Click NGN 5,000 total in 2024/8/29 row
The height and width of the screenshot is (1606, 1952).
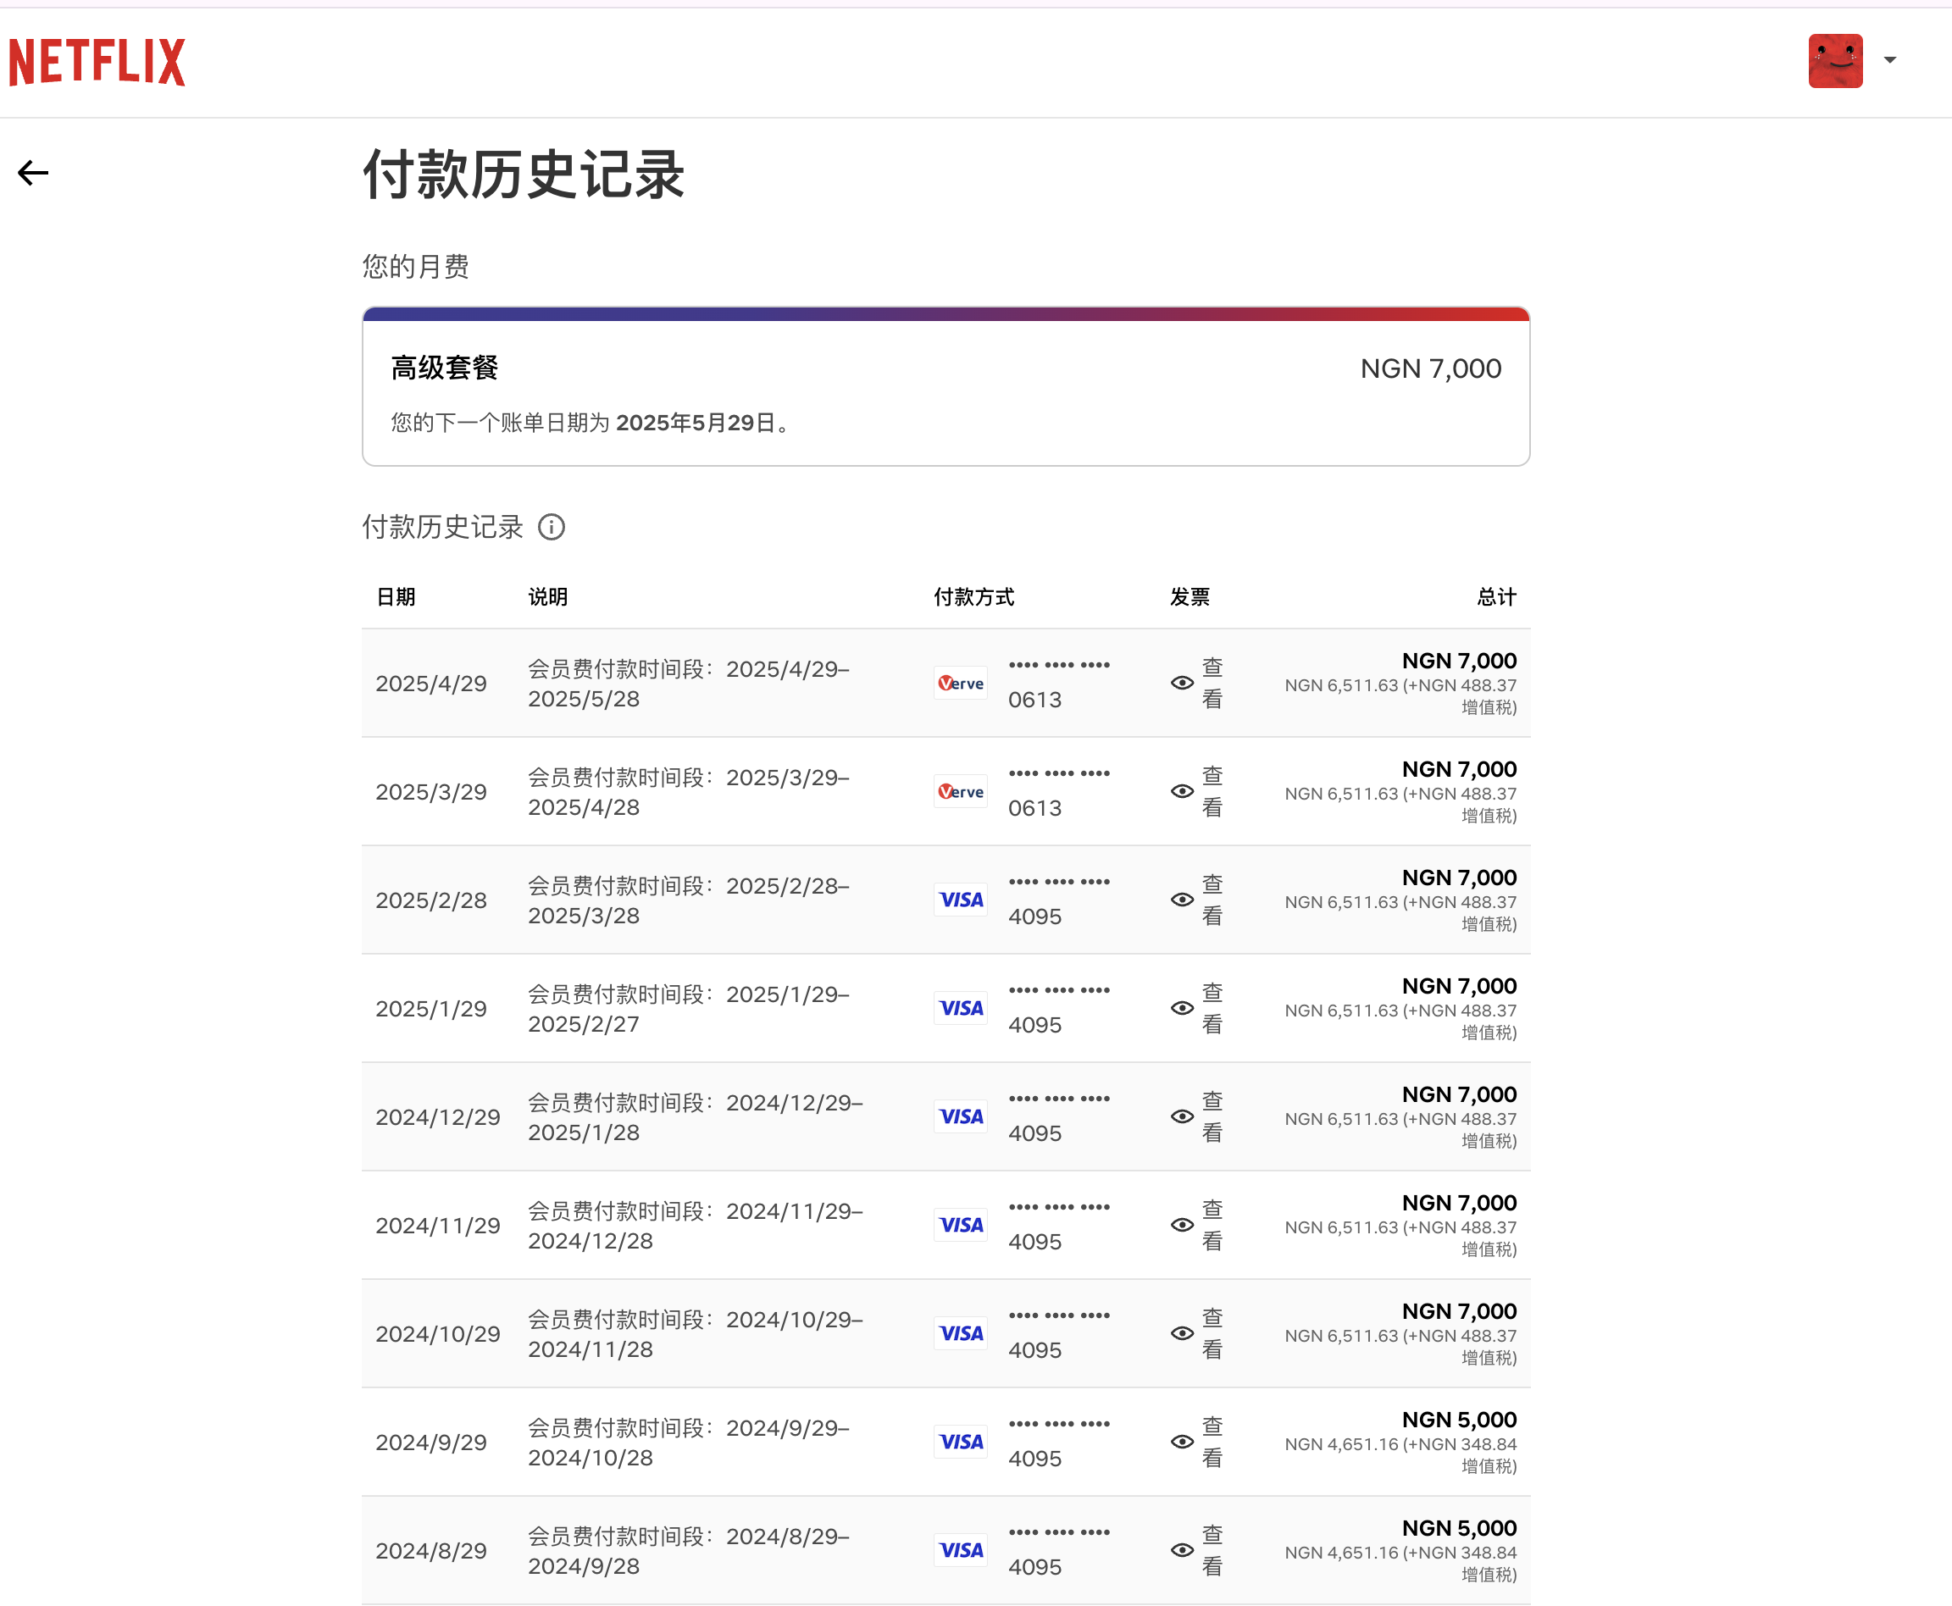coord(1459,1527)
